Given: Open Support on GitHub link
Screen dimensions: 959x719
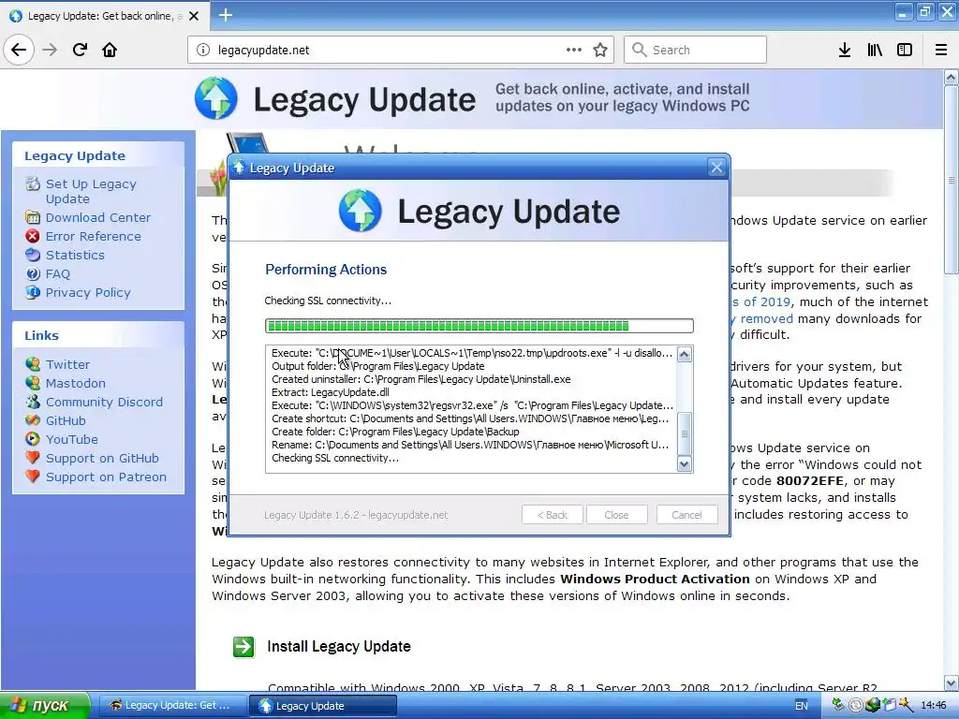Looking at the screenshot, I should tap(102, 459).
